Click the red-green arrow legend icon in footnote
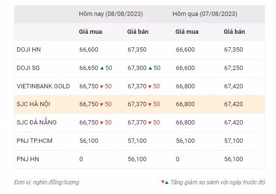 click(165, 182)
